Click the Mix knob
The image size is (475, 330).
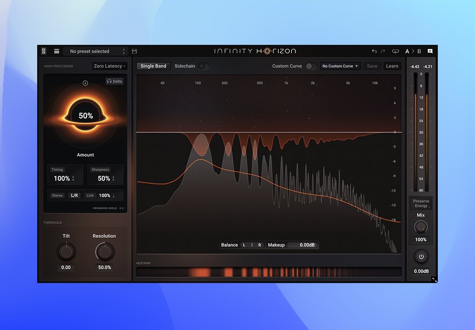click(421, 227)
